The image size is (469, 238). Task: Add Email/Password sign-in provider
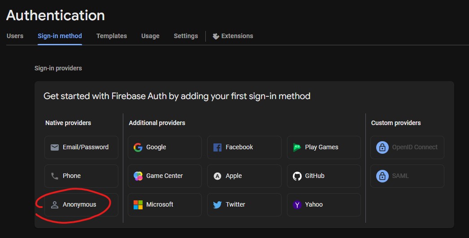[81, 147]
